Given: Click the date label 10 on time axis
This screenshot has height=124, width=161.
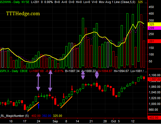Looking at the screenshot, I should coord(11,121).
